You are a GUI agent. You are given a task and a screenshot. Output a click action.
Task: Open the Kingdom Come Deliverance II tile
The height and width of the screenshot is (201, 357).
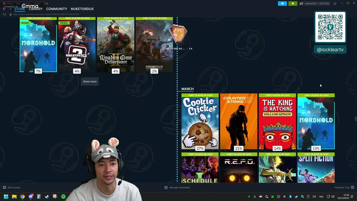[x=115, y=45]
